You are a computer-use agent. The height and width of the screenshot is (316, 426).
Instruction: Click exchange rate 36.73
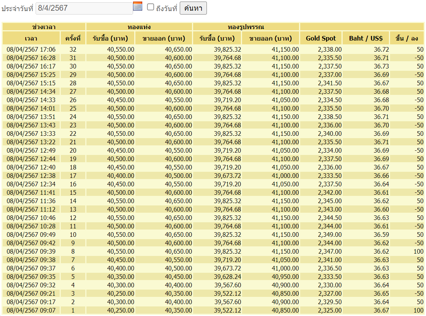click(x=381, y=66)
